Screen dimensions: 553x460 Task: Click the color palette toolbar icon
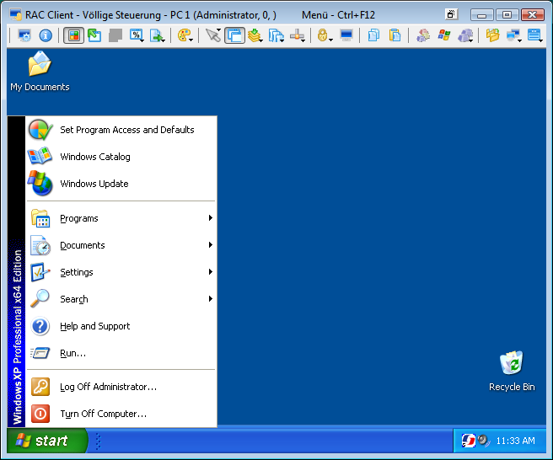coord(183,35)
